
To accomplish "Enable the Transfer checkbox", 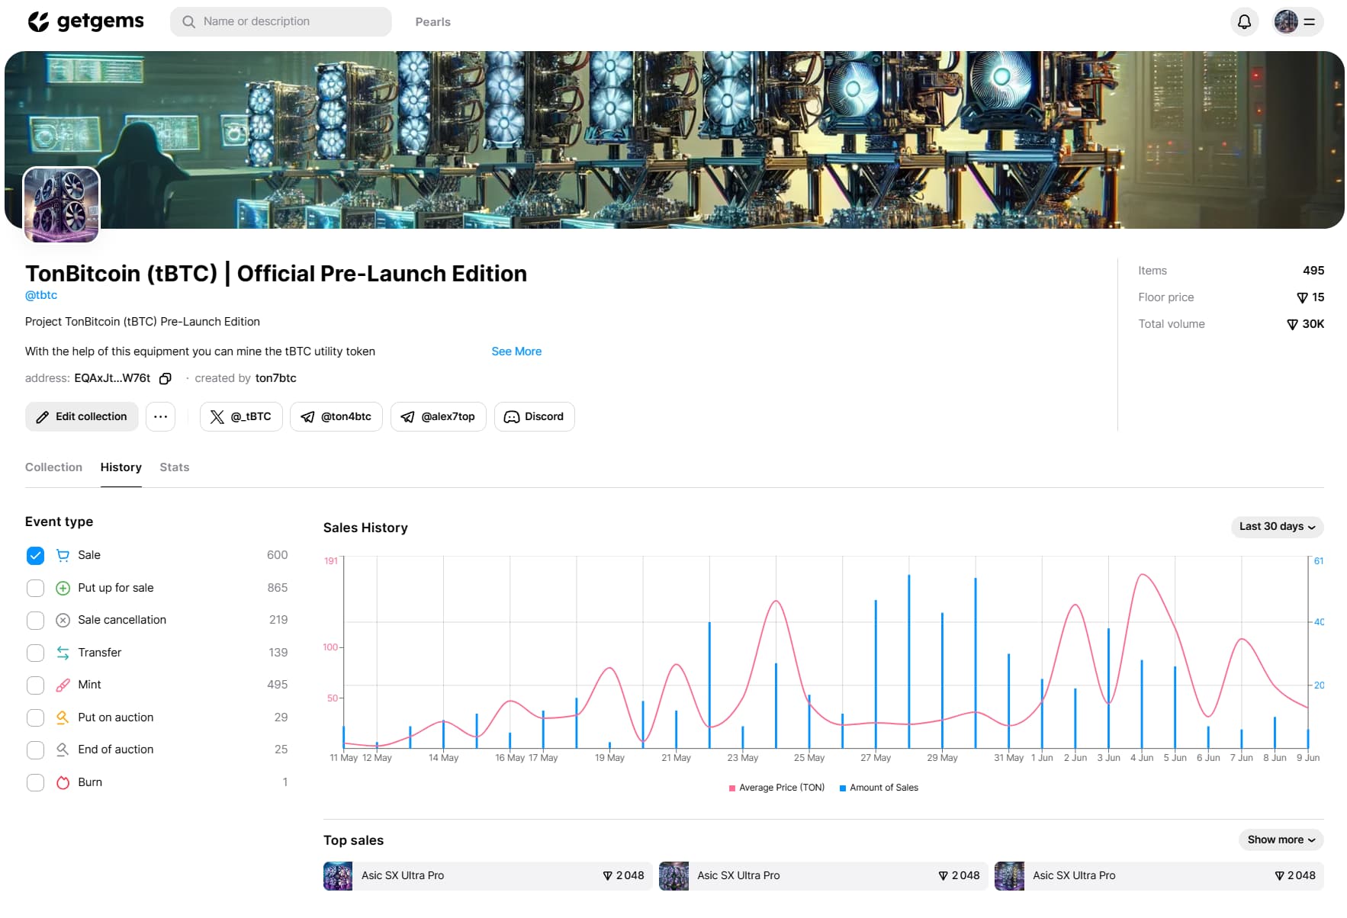I will point(35,653).
